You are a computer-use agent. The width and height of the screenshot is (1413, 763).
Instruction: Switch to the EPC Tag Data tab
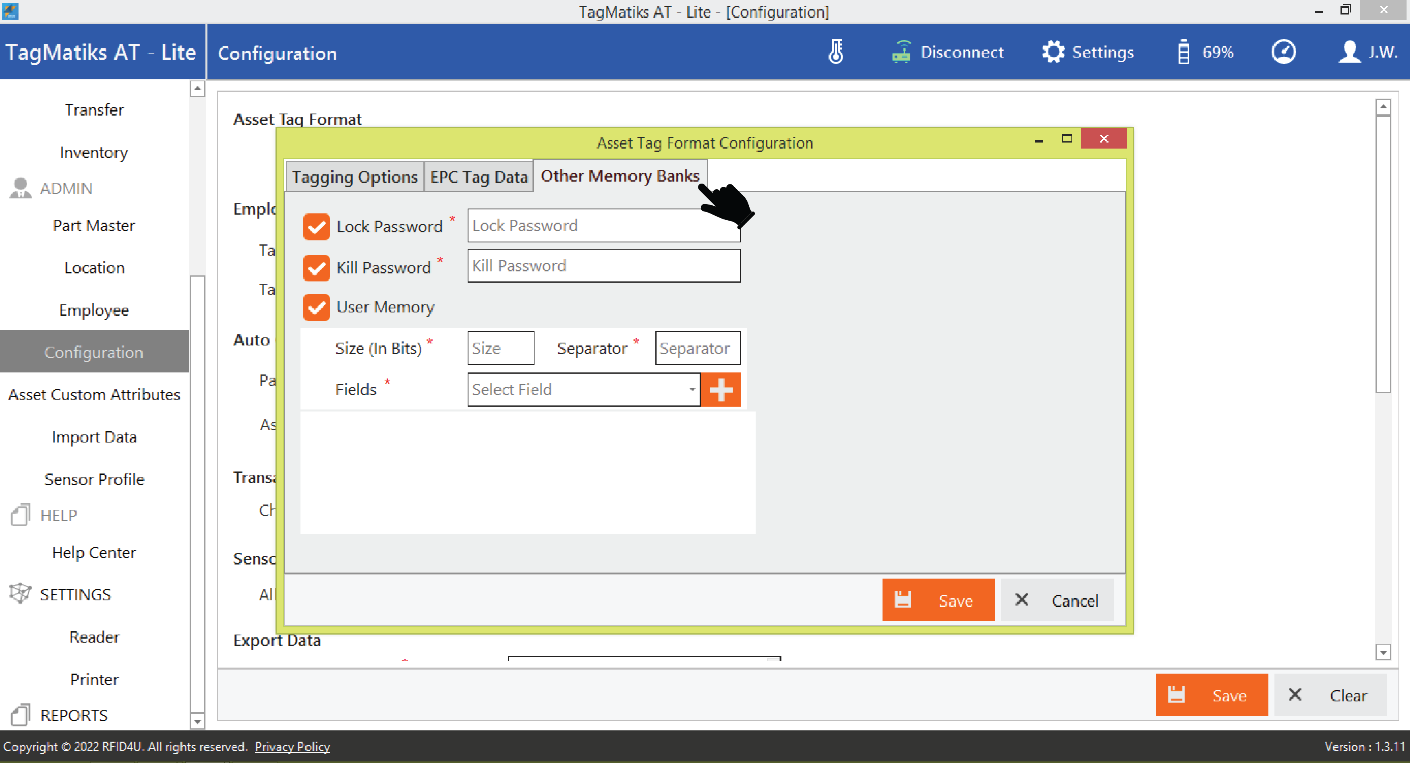point(478,177)
